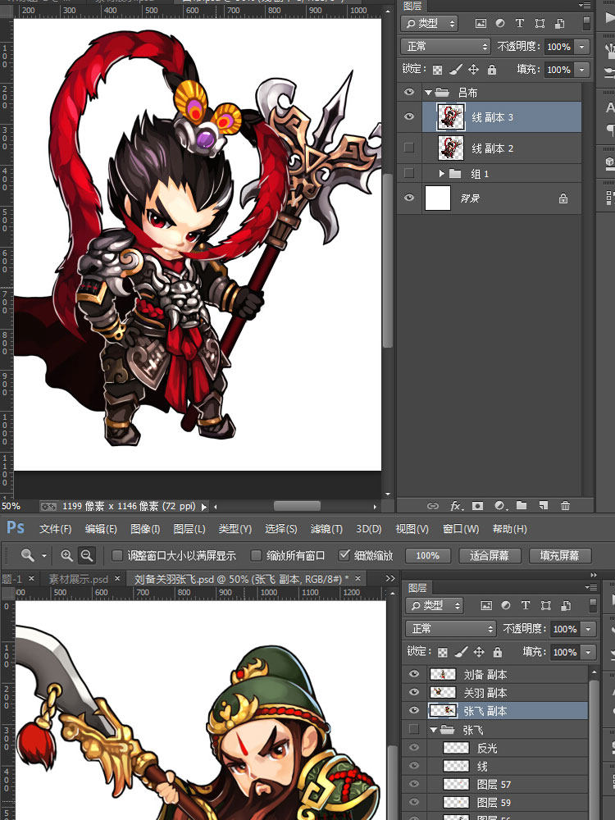This screenshot has width=615, height=820.
Task: Lock position in 吕布 layers panel
Action: pyautogui.click(x=473, y=70)
